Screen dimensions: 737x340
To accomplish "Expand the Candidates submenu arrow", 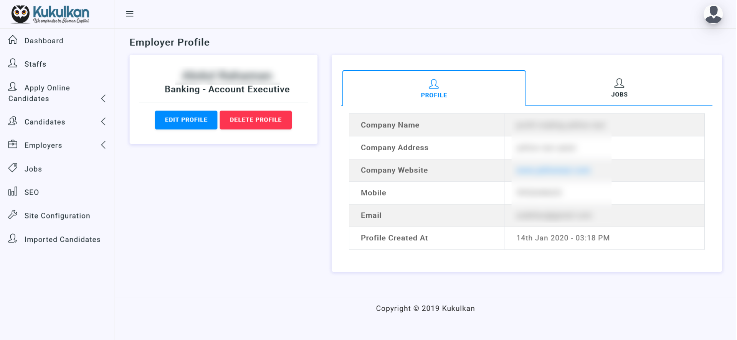I will [x=103, y=122].
